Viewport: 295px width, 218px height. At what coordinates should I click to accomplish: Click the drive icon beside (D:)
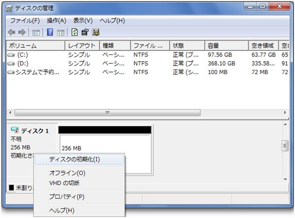click(x=11, y=64)
